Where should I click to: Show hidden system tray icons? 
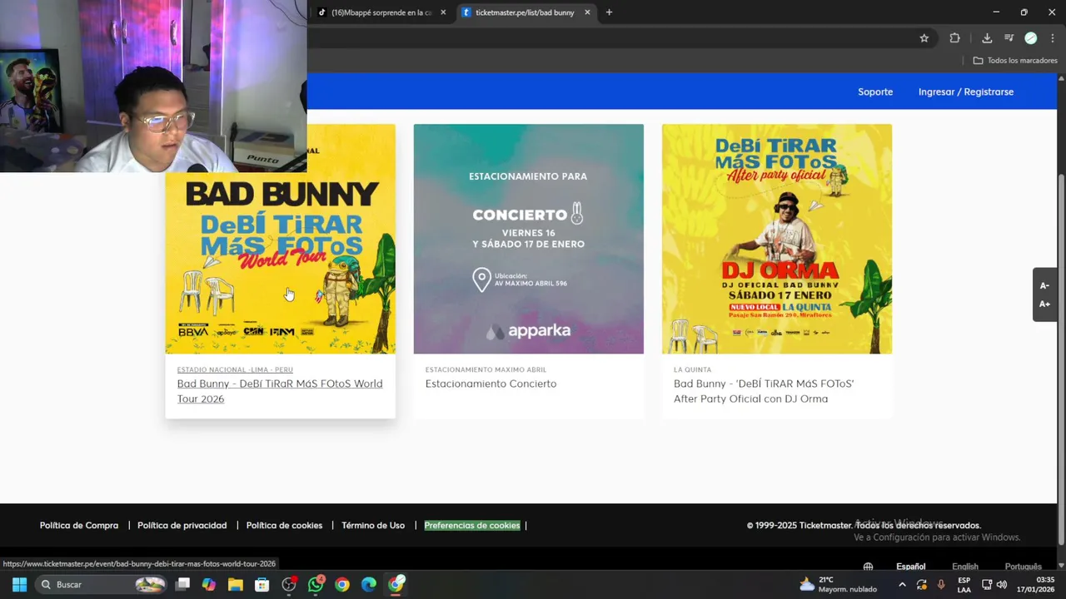coord(902,585)
